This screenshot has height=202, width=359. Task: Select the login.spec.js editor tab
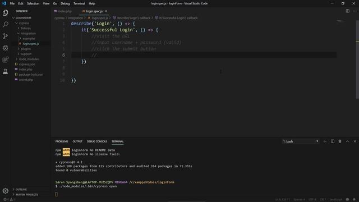point(94,11)
